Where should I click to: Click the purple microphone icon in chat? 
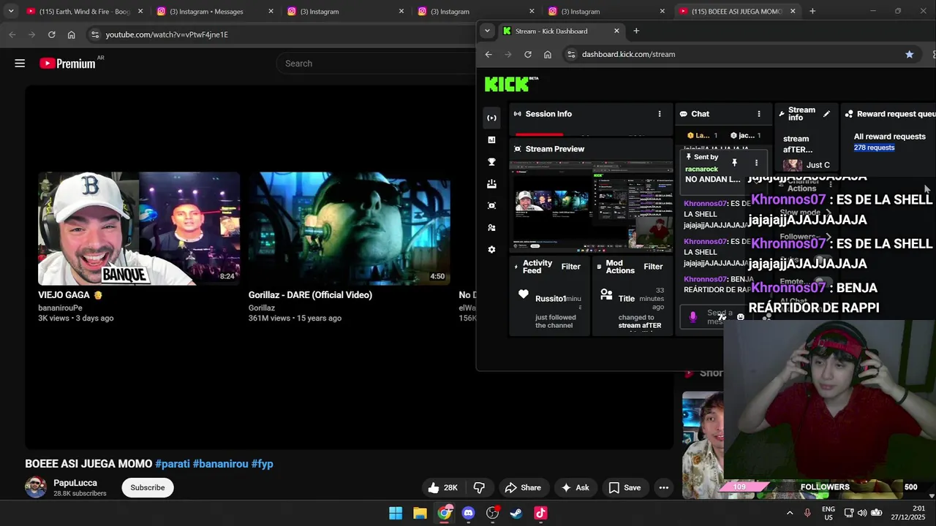pyautogui.click(x=693, y=316)
